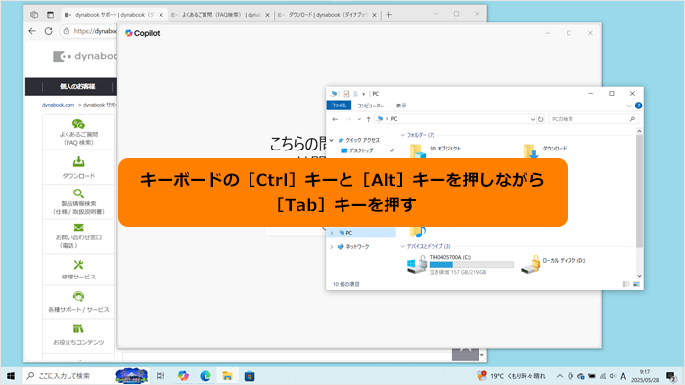Select the TIH0405700A (C:) drive
This screenshot has width=685, height=385.
461,264
